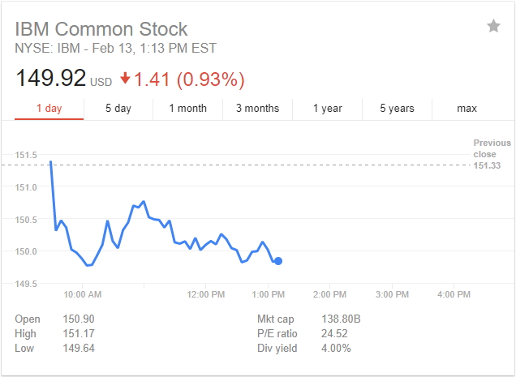
Task: Click the Div yield value 4.00%
Action: click(x=335, y=349)
